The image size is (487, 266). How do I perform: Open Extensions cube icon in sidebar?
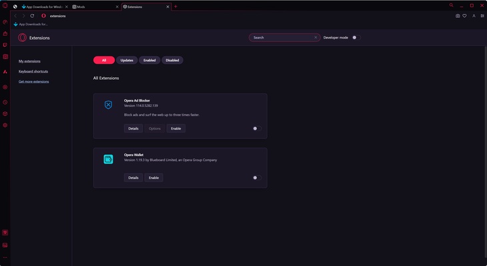[x=5, y=114]
